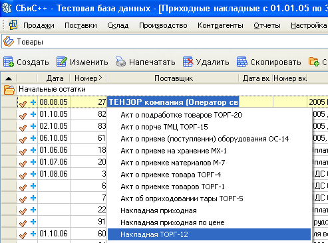Click the blue plus in row 01.08.06
Image resolution: width=328 pixels, height=243 pixels.
coord(33,174)
